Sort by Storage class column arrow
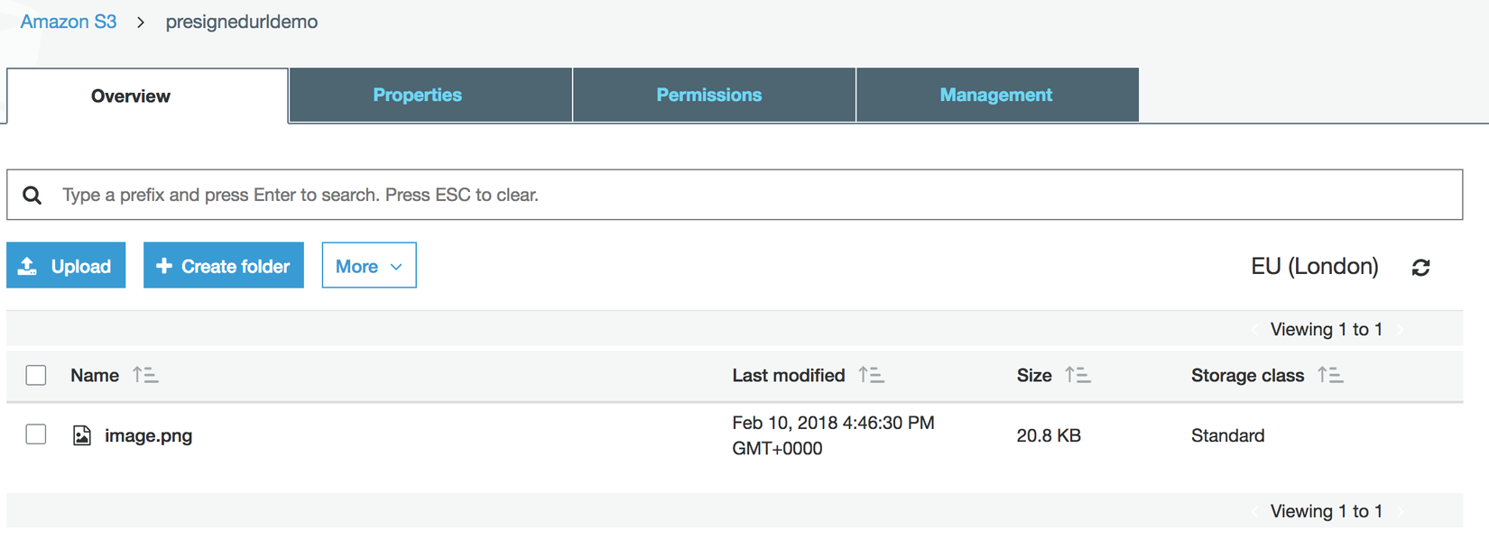Screen dimensions: 1489x548 pyautogui.click(x=1330, y=375)
